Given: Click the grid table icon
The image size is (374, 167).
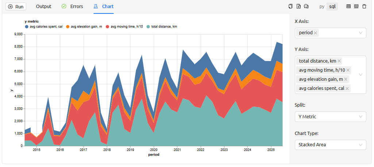Looking at the screenshot, I should [x=356, y=7].
